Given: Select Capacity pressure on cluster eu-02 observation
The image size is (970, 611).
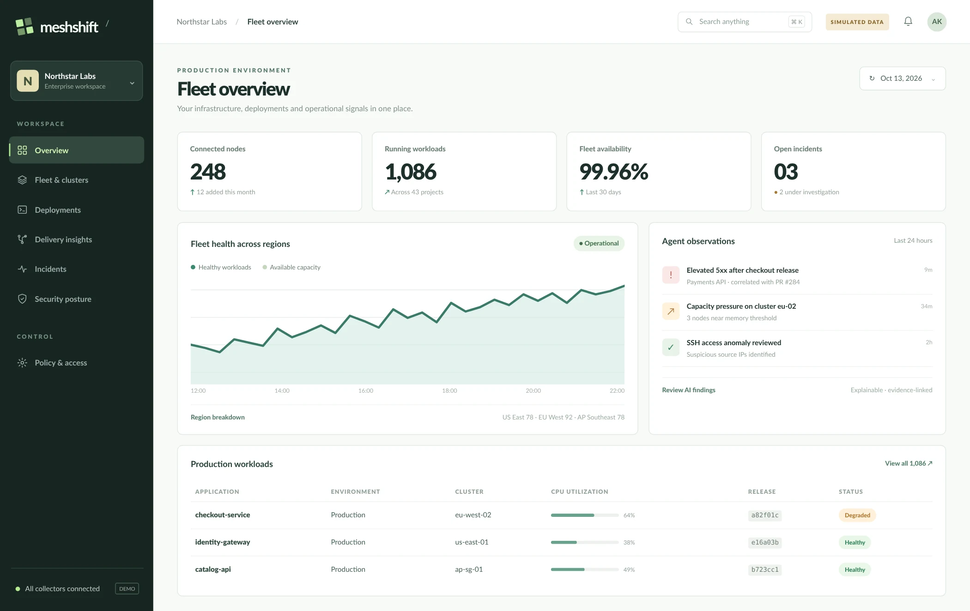Looking at the screenshot, I should [x=797, y=312].
